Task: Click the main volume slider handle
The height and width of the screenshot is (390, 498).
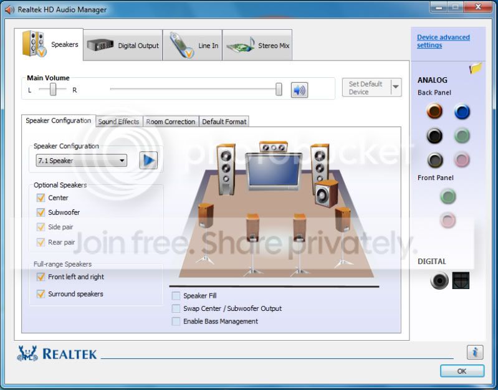Action: pyautogui.click(x=279, y=89)
